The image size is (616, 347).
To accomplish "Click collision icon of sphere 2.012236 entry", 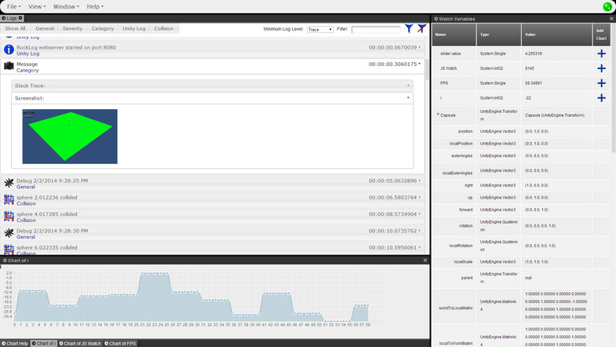I will tap(9, 199).
